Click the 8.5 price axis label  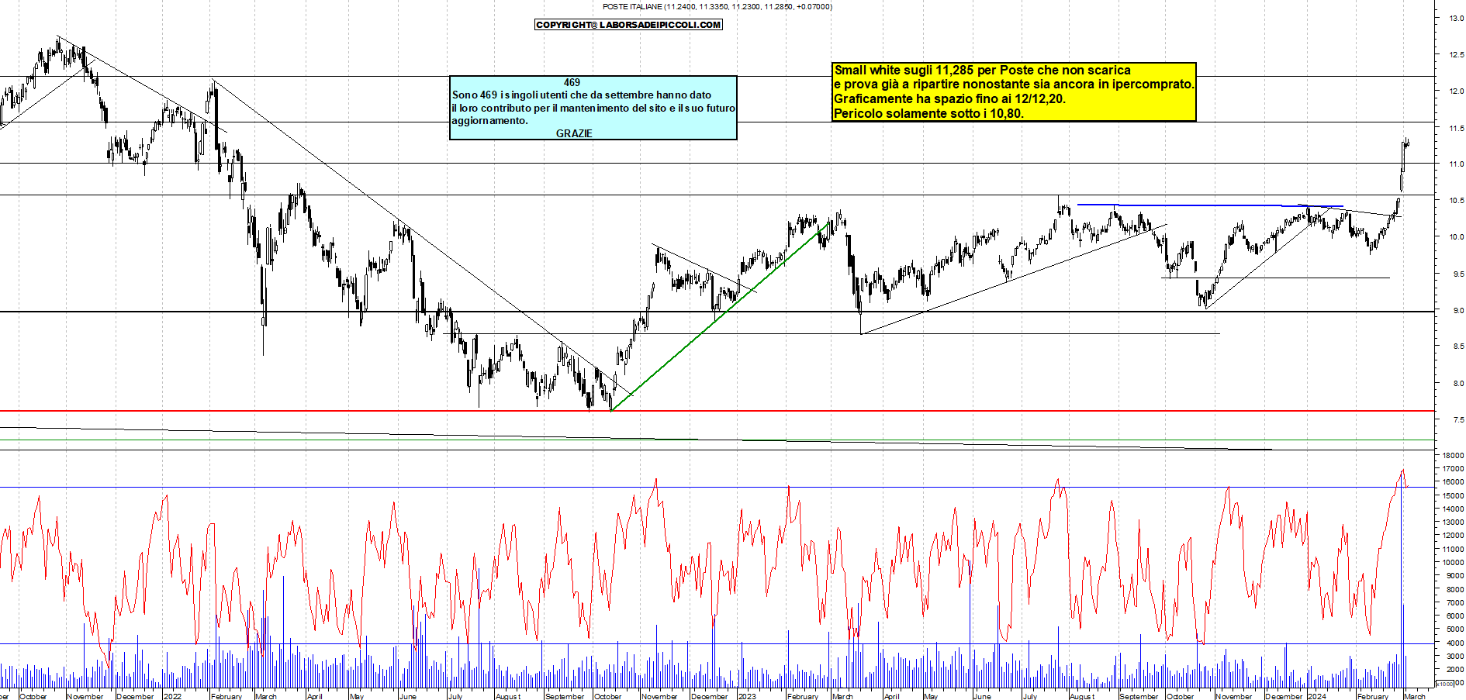coord(1458,347)
